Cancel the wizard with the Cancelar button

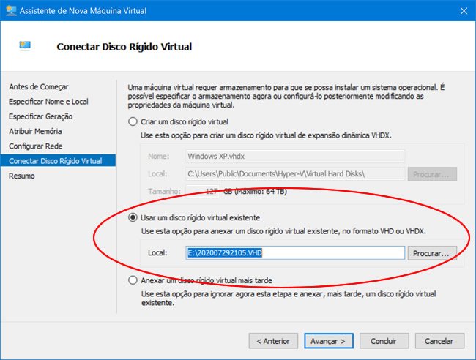tap(439, 341)
